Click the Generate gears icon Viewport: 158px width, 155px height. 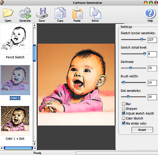[x=25, y=13]
